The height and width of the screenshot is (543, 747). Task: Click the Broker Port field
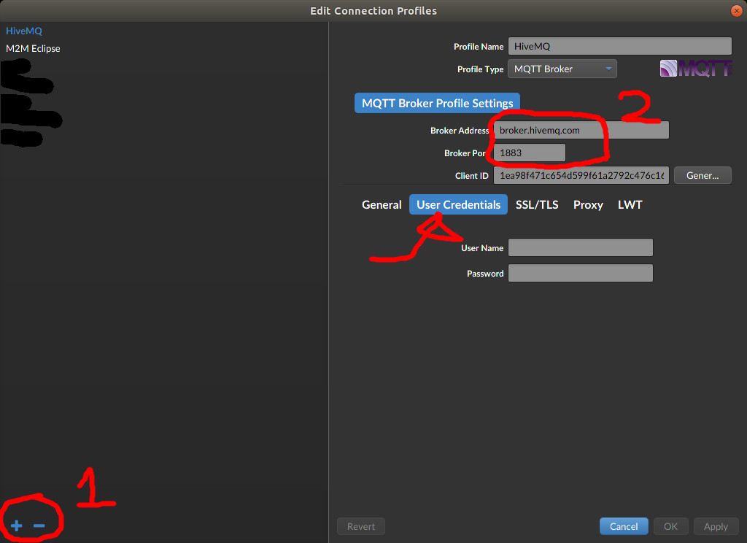pyautogui.click(x=530, y=153)
